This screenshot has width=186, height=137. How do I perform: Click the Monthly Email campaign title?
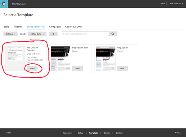pos(19,4)
